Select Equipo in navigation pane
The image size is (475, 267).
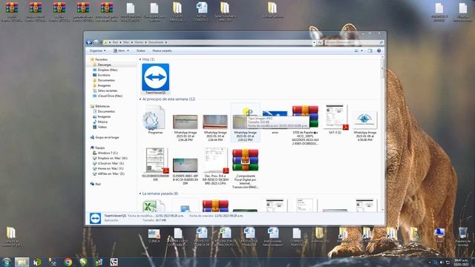pos(100,148)
